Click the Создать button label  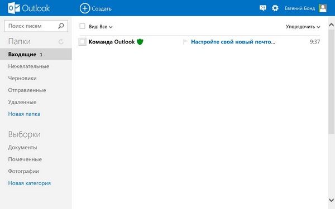[102, 9]
